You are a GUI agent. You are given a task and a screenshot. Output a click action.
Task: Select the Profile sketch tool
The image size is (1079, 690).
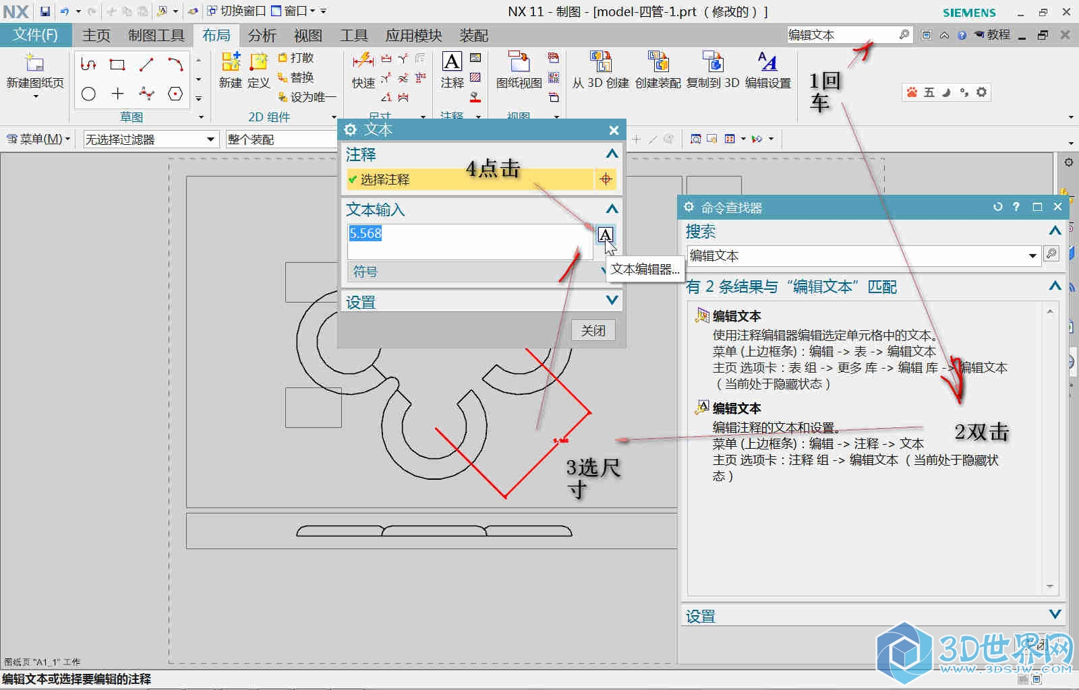pos(88,65)
